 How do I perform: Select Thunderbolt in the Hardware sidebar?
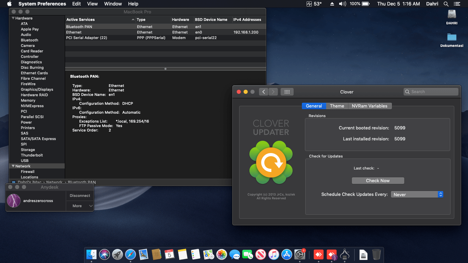tap(32, 155)
